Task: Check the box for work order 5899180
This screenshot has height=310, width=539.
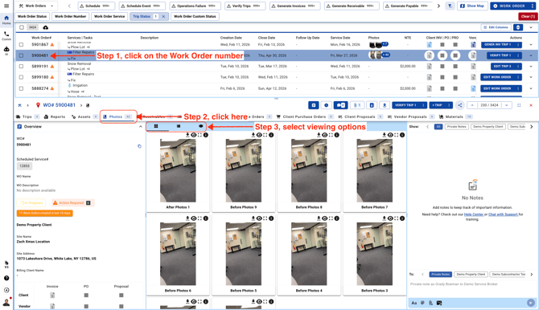Action: 21,77
